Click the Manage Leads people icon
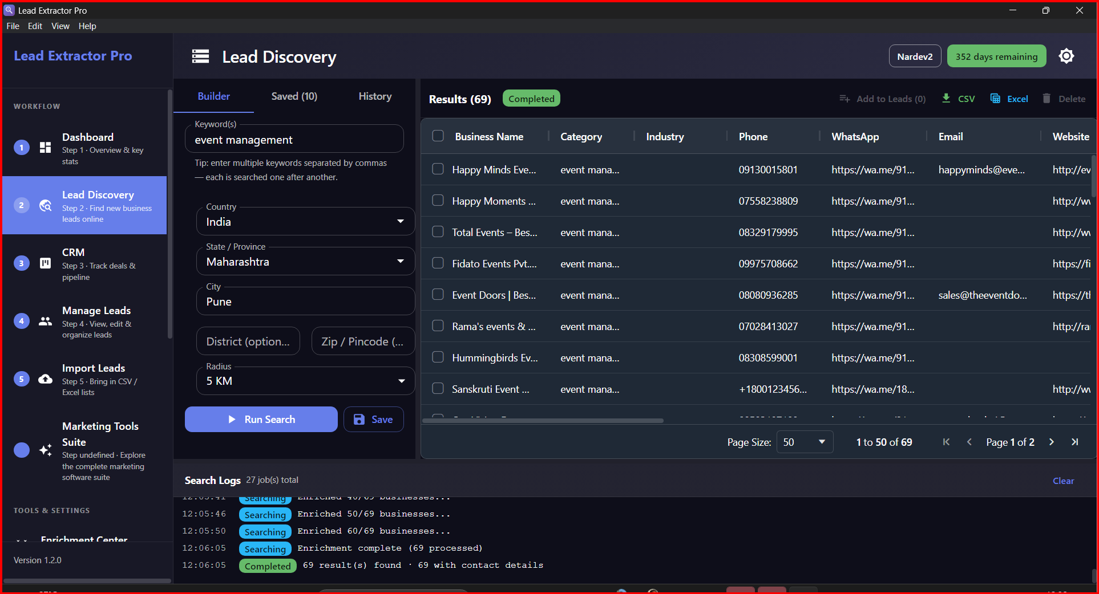Screen dimensions: 1099x594 point(46,321)
